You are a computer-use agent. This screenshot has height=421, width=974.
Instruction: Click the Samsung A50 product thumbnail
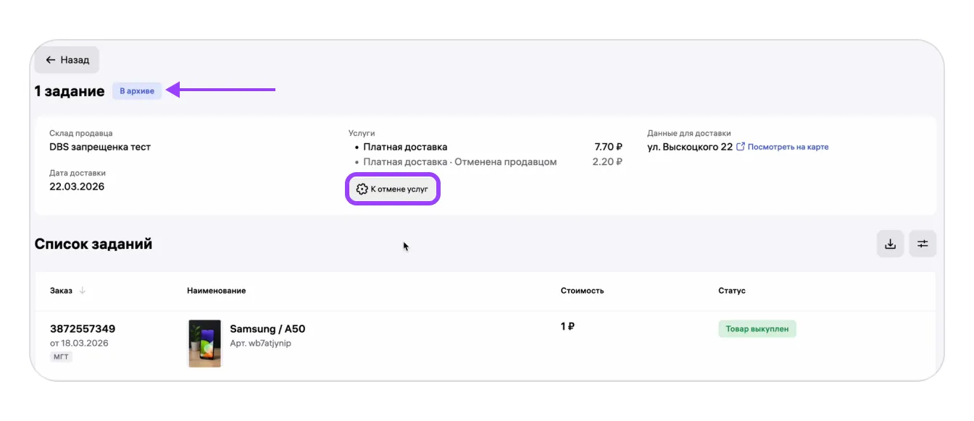pyautogui.click(x=204, y=344)
